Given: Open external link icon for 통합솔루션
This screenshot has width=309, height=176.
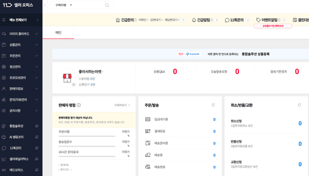Looking at the screenshot, I should (x=37, y=126).
